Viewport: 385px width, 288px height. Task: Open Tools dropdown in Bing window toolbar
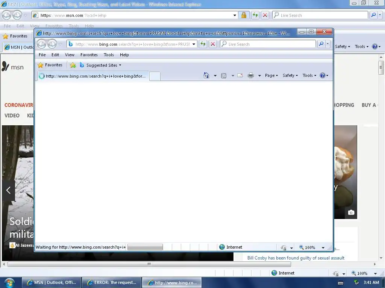pos(309,75)
